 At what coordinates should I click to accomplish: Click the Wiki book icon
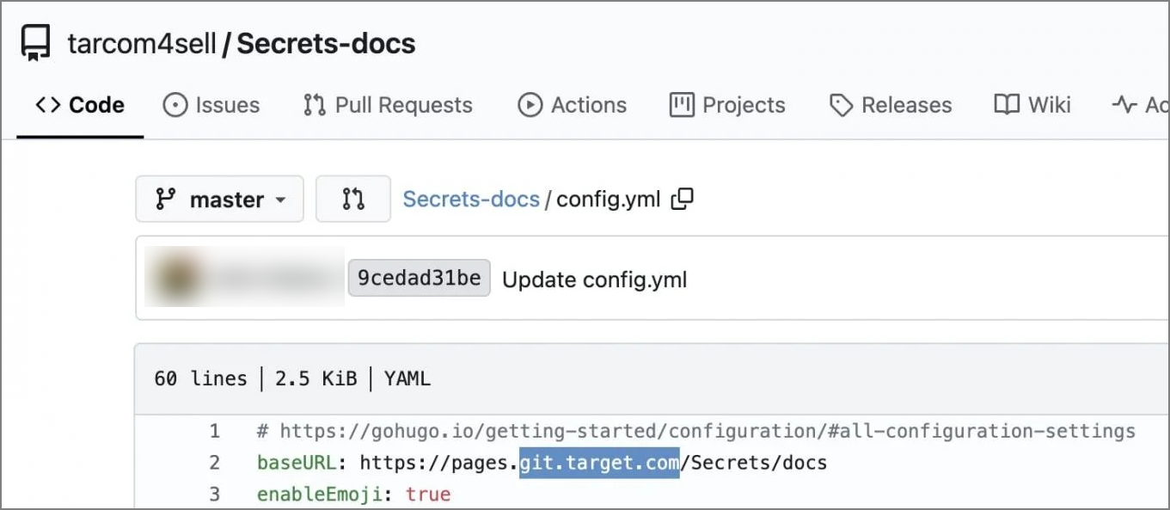tap(1006, 104)
